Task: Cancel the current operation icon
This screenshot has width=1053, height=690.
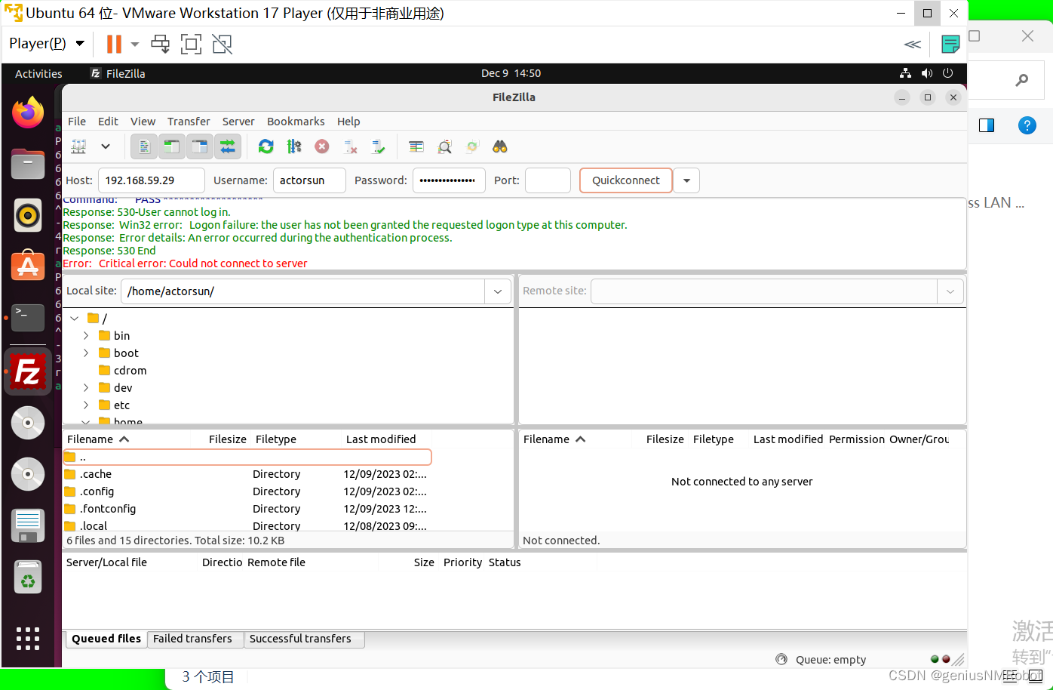Action: pos(322,146)
